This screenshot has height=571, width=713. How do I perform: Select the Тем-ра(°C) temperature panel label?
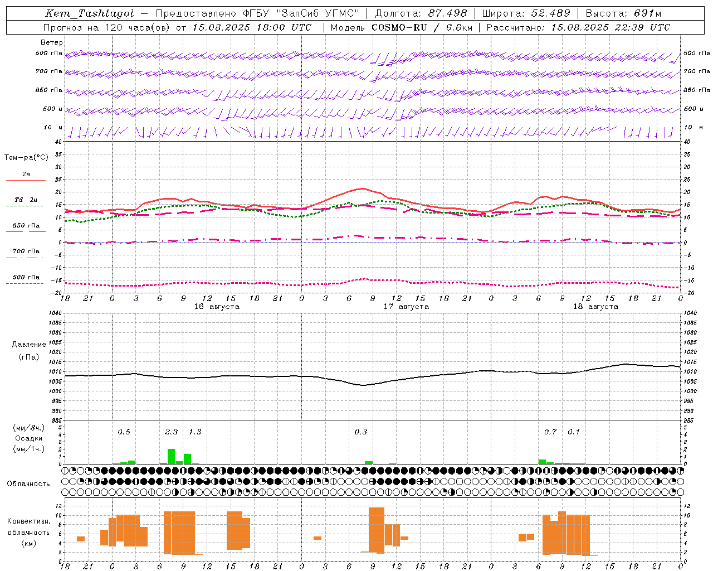coord(26,157)
